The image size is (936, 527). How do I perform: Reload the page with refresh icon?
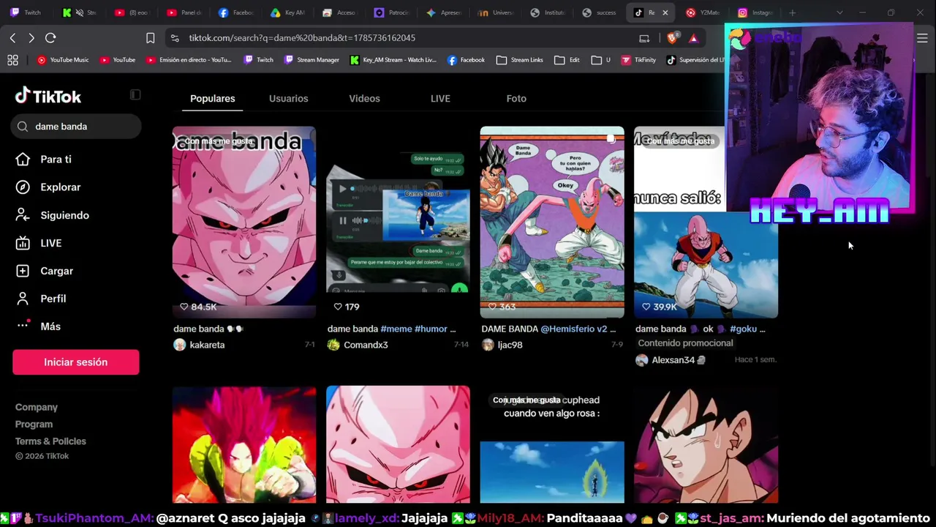point(50,38)
